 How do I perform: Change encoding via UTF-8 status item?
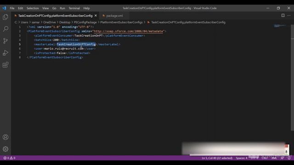pos(254,158)
